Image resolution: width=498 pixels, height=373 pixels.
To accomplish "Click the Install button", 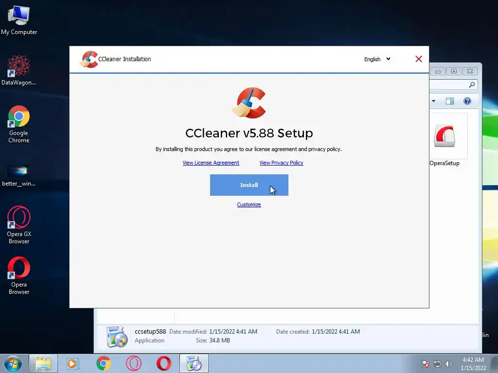I will pyautogui.click(x=249, y=185).
